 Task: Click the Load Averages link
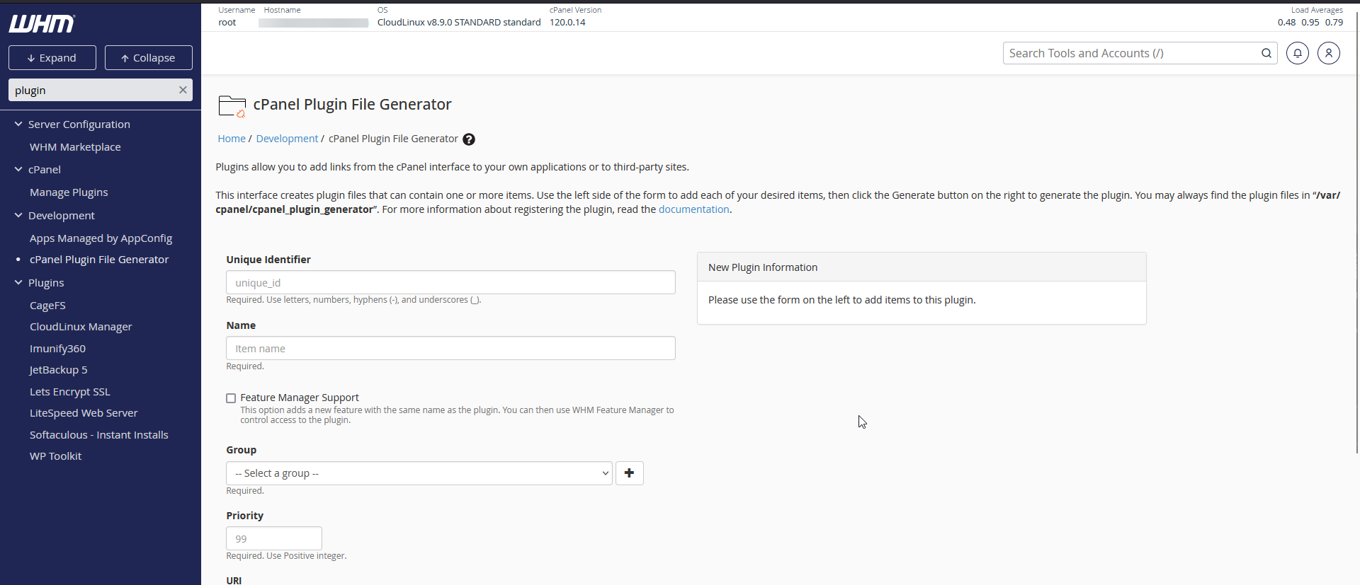[1317, 10]
